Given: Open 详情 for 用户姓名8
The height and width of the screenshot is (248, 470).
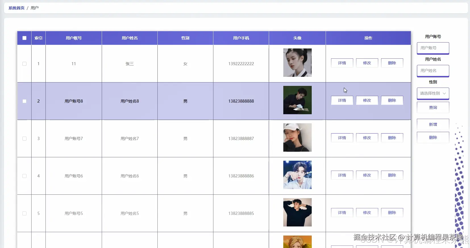Looking at the screenshot, I should pos(342,100).
